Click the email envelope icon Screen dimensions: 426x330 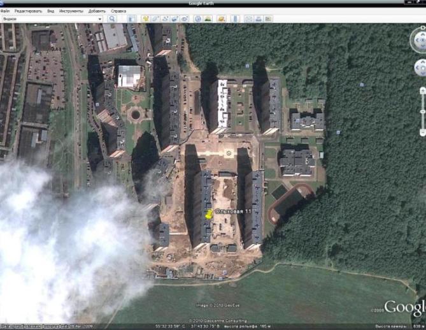tap(249, 19)
